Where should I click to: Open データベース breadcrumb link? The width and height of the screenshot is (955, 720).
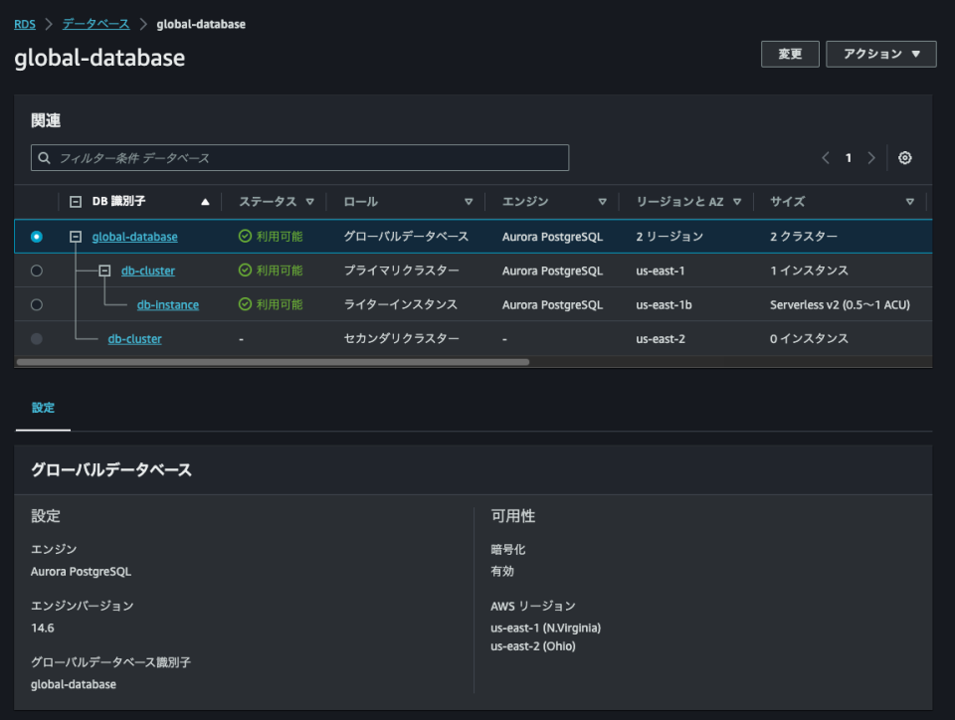tap(96, 24)
